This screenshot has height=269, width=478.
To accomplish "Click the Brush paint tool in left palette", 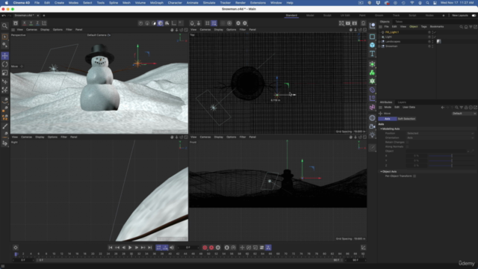I will click(x=5, y=126).
